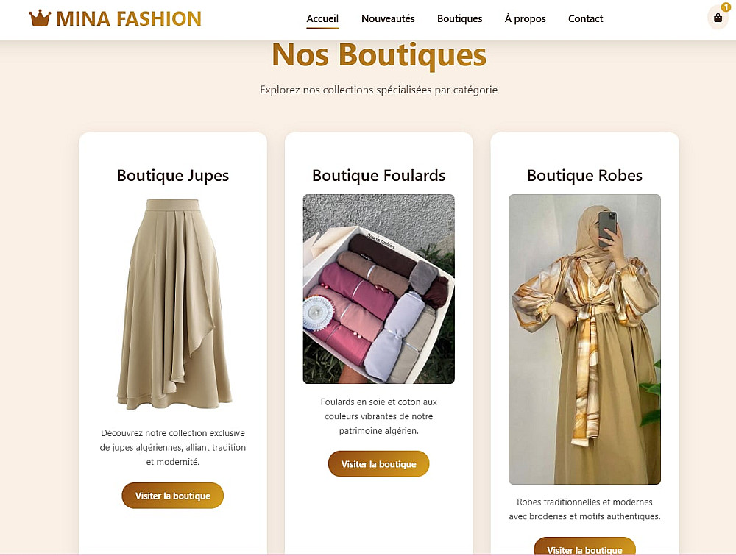Click the crown logo icon
Screen dimensions: 736x556
pyautogui.click(x=40, y=18)
